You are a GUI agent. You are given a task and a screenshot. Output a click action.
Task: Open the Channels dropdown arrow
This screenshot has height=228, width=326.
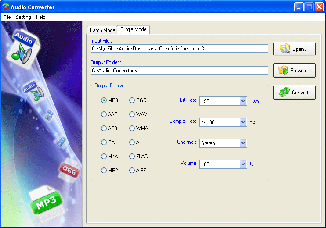point(243,143)
